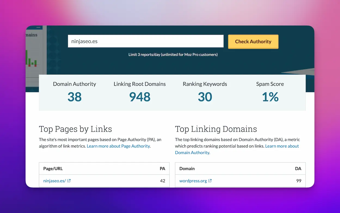The width and height of the screenshot is (340, 213).
Task: Click the domain input field containing ninjaseo.es
Action: click(x=145, y=41)
